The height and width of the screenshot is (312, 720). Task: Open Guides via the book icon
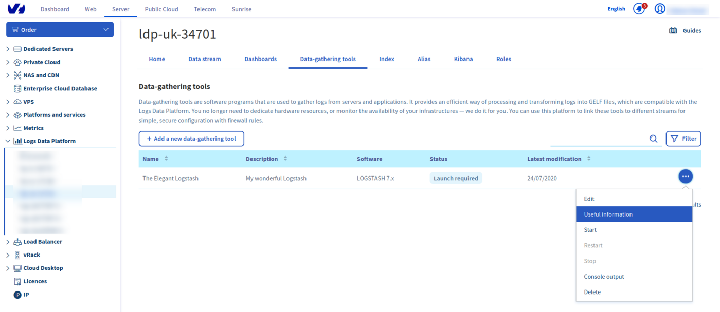tap(673, 31)
